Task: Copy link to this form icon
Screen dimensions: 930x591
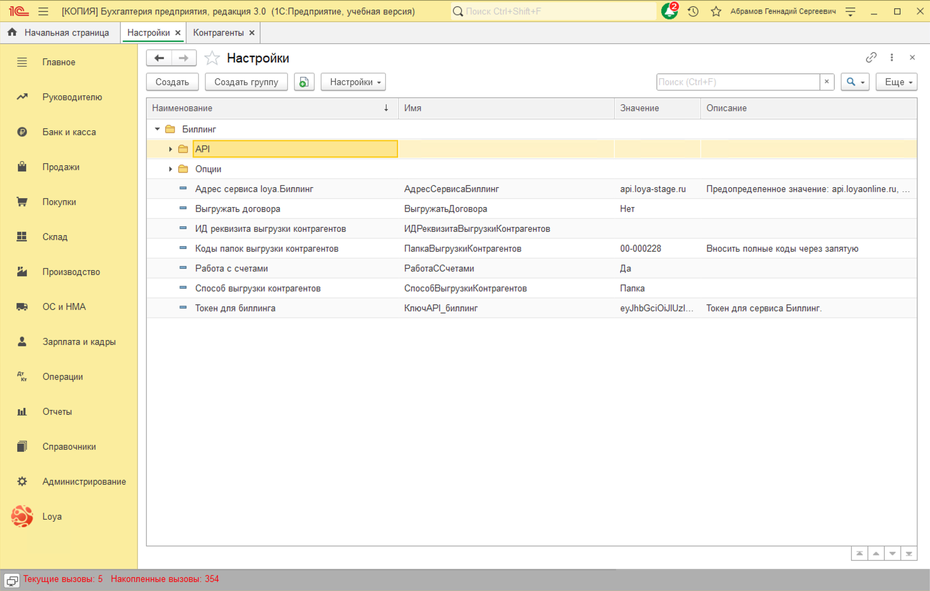Action: coord(871,58)
